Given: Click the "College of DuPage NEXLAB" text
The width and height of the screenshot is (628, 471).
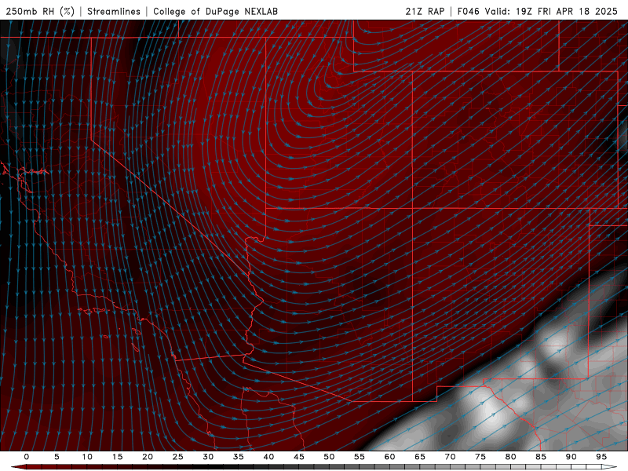Looking at the screenshot, I should point(215,11).
